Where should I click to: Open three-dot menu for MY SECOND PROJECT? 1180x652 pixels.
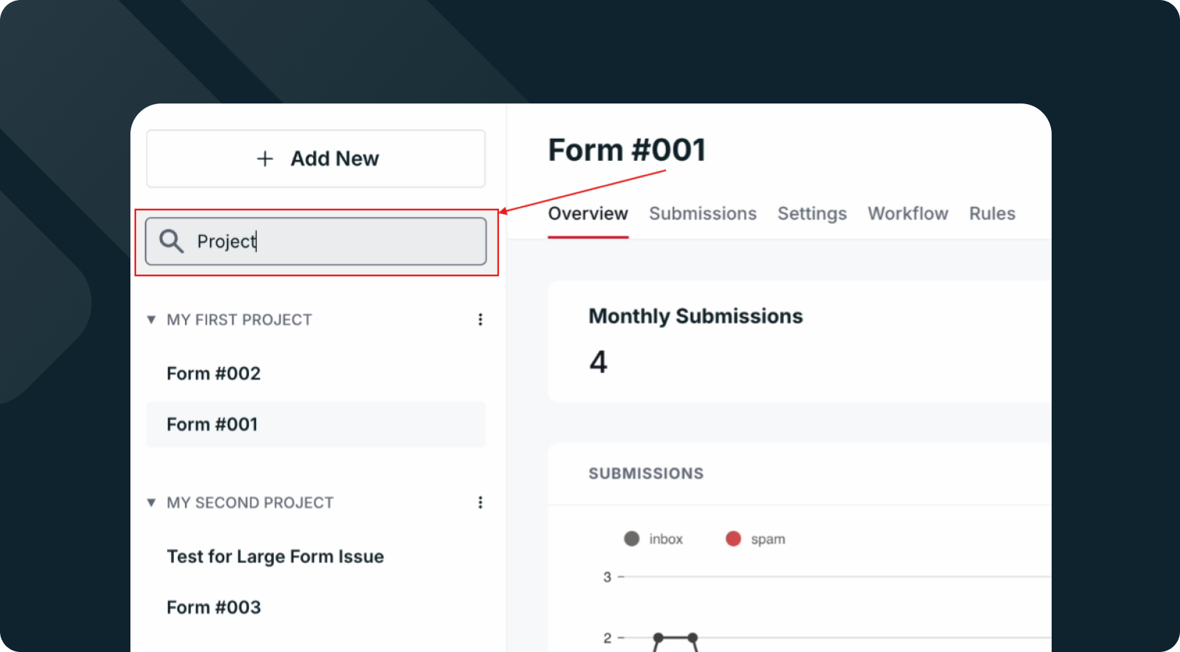480,502
